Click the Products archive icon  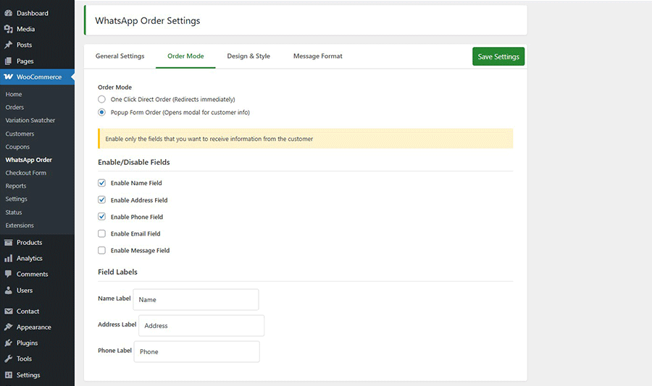click(x=8, y=242)
